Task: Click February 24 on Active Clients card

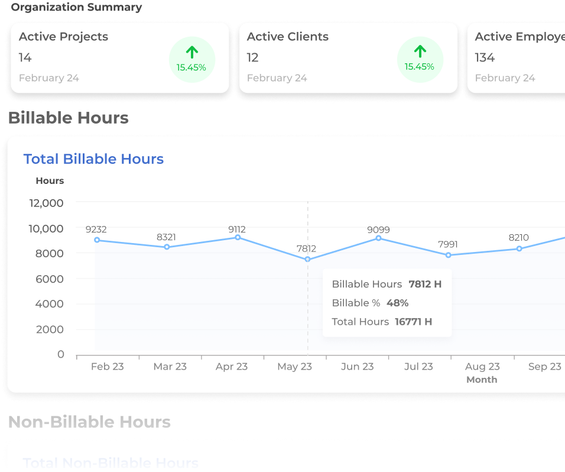Action: (x=277, y=78)
